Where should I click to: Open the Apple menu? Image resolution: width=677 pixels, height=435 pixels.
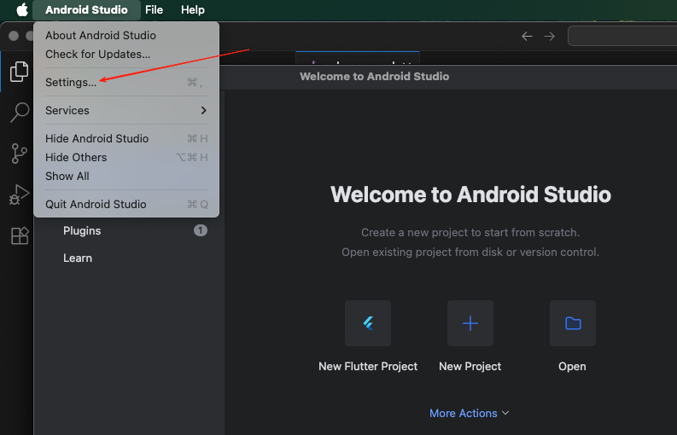[22, 10]
